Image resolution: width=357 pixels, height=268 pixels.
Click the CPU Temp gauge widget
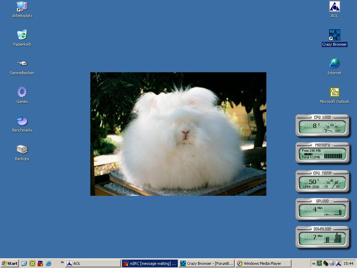[x=322, y=181]
